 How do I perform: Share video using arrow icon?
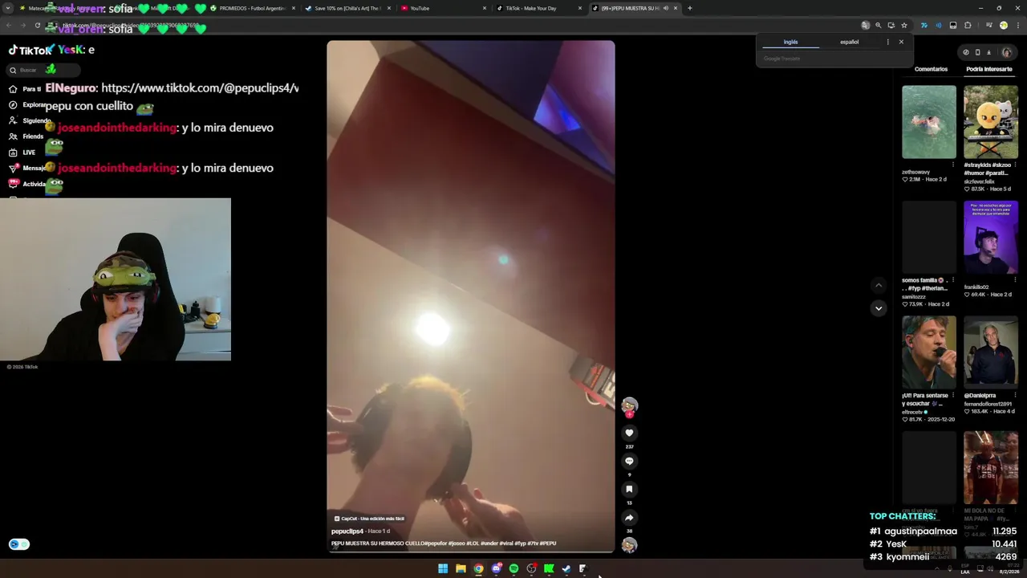[629, 518]
